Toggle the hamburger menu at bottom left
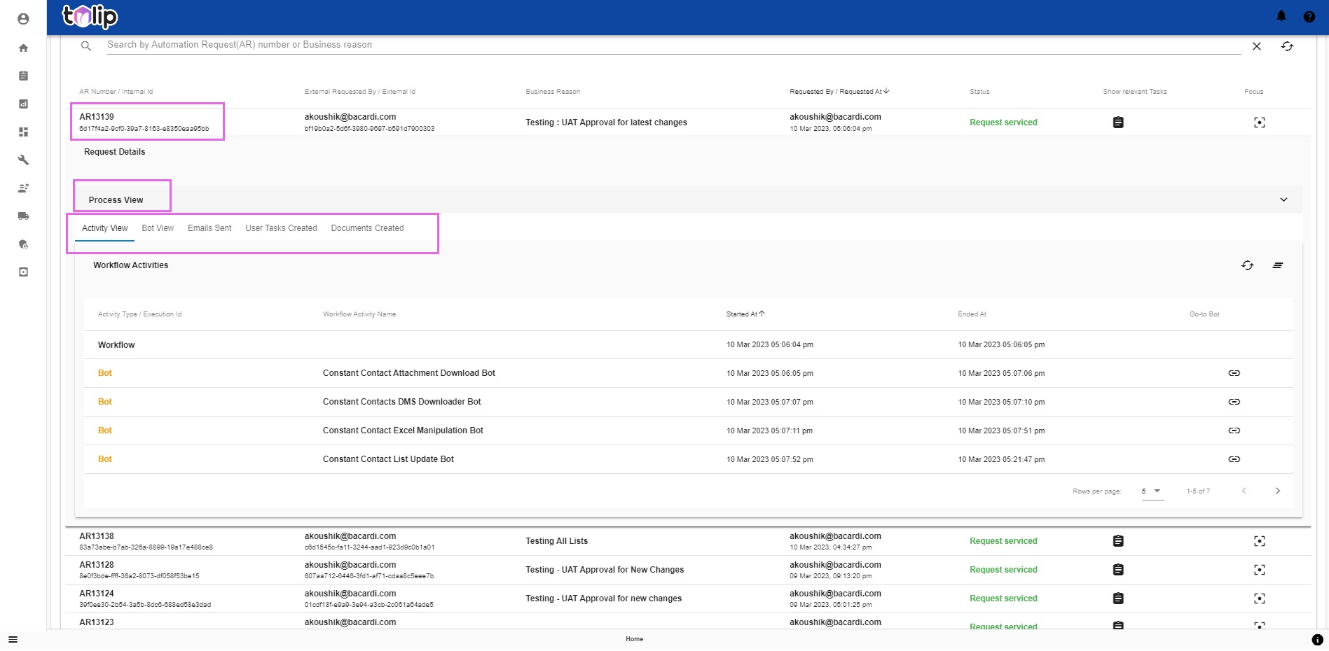The height and width of the screenshot is (651, 1329). pyautogui.click(x=13, y=639)
